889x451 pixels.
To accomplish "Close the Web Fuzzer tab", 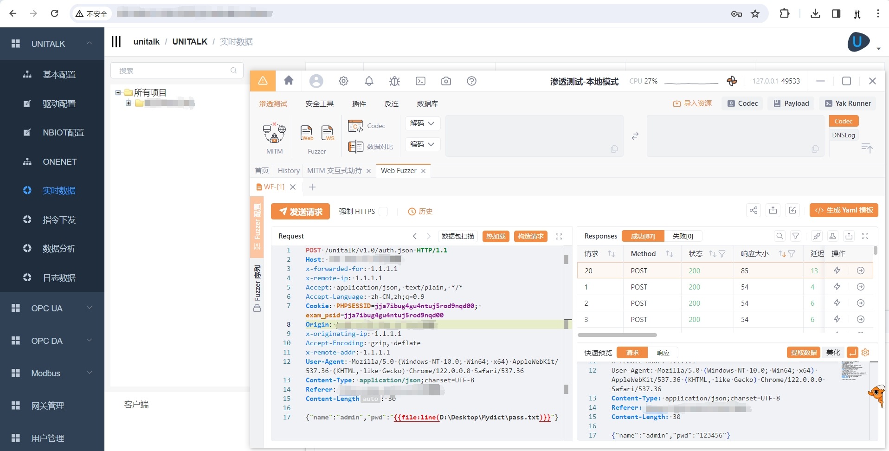I will coord(423,171).
